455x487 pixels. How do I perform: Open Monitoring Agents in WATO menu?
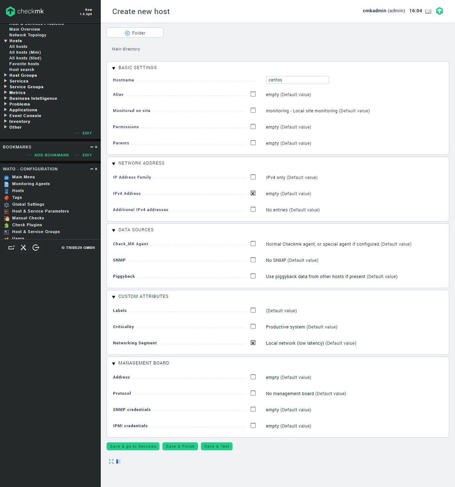point(31,184)
